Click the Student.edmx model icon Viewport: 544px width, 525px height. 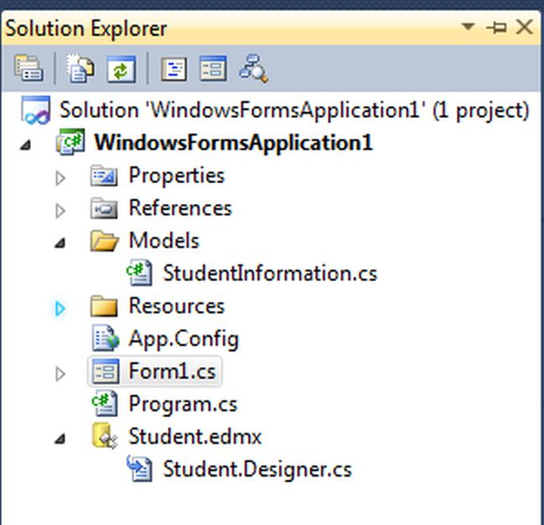point(104,437)
